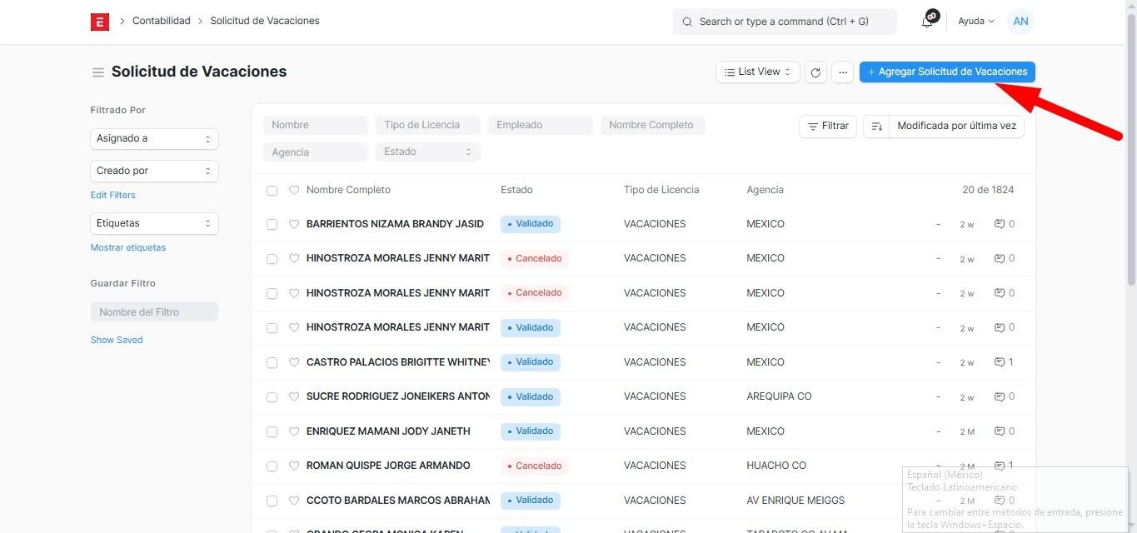Open the notifications bell icon
Viewport: 1137px width, 533px height.
point(927,22)
